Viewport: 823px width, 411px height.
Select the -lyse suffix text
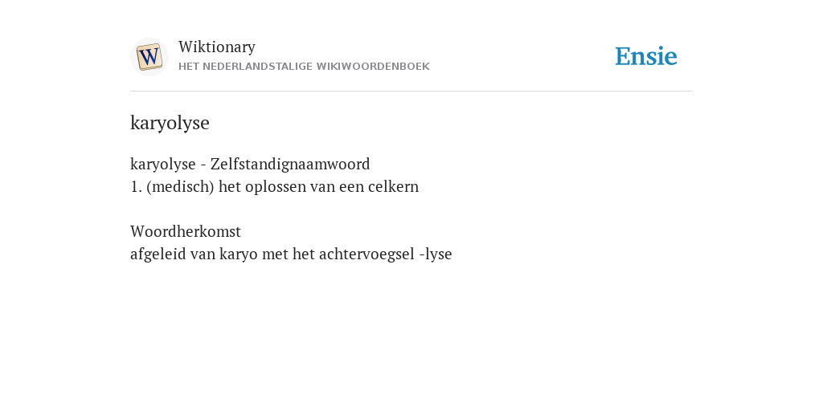[x=436, y=254]
